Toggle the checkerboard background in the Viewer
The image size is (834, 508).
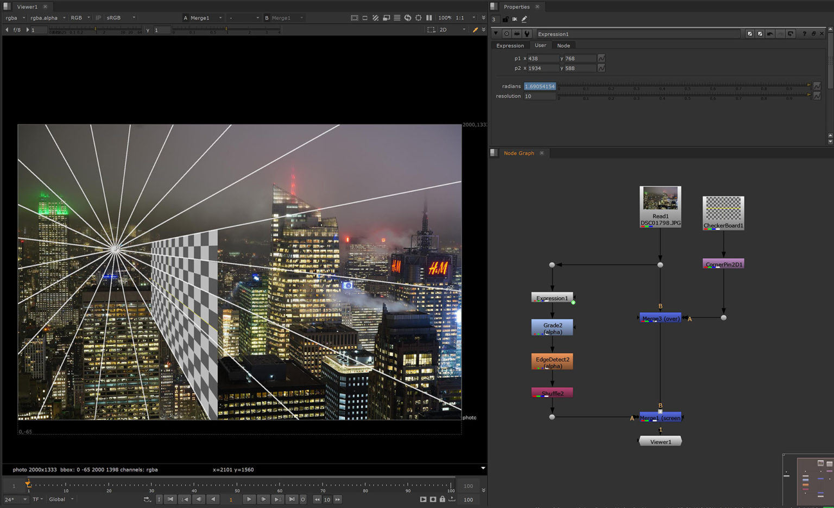click(375, 17)
